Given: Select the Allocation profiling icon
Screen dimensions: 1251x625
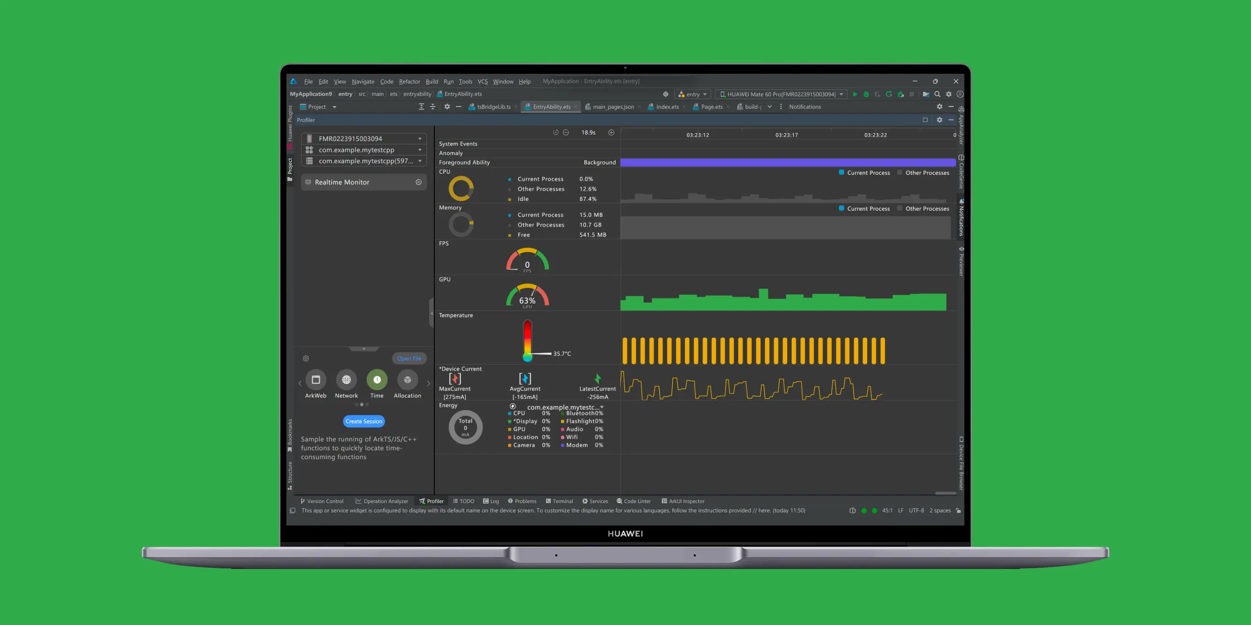Looking at the screenshot, I should pos(408,379).
